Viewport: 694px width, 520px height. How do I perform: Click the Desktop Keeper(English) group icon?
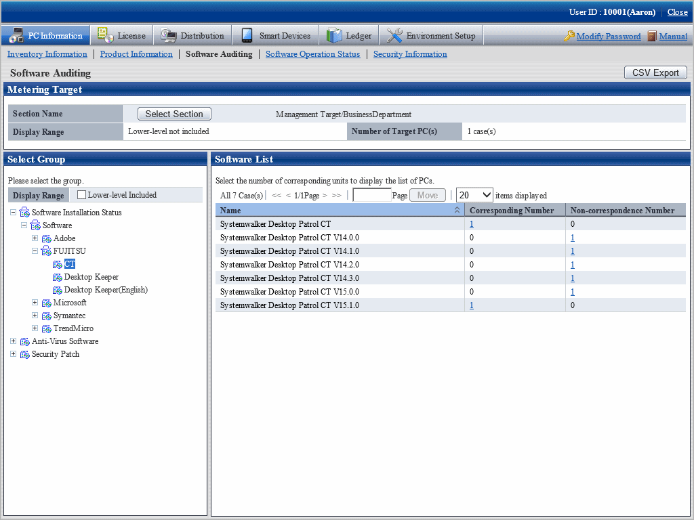[x=58, y=290]
